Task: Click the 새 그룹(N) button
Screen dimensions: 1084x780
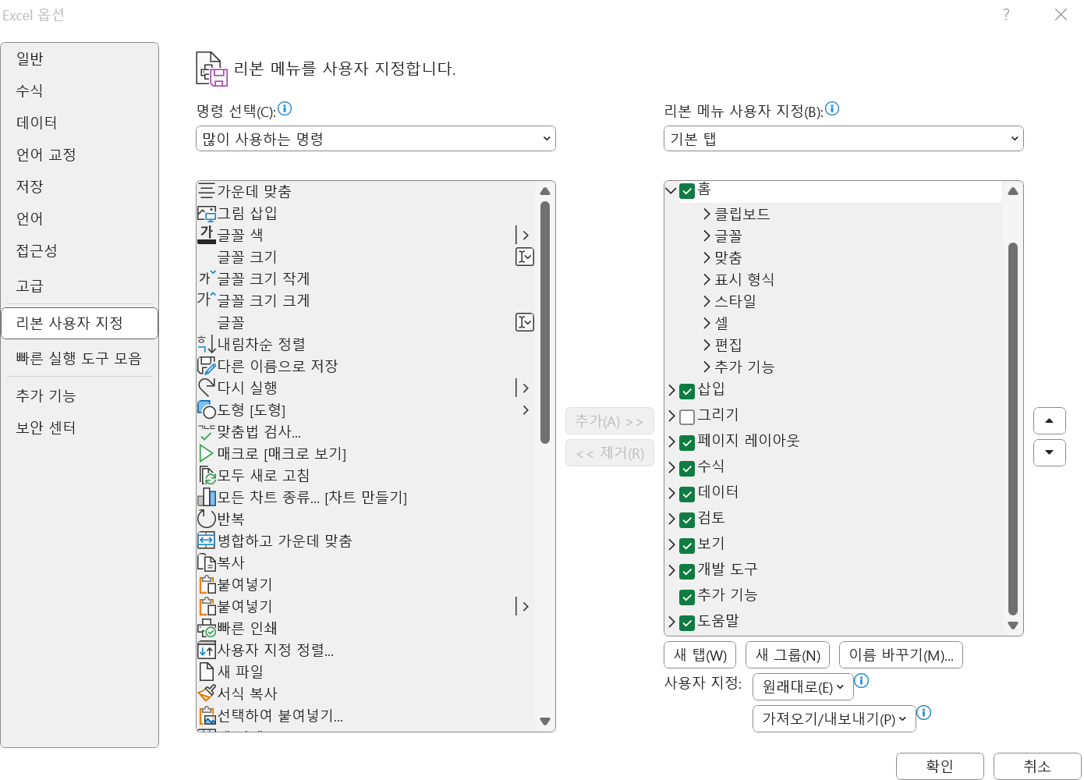Action: point(788,655)
